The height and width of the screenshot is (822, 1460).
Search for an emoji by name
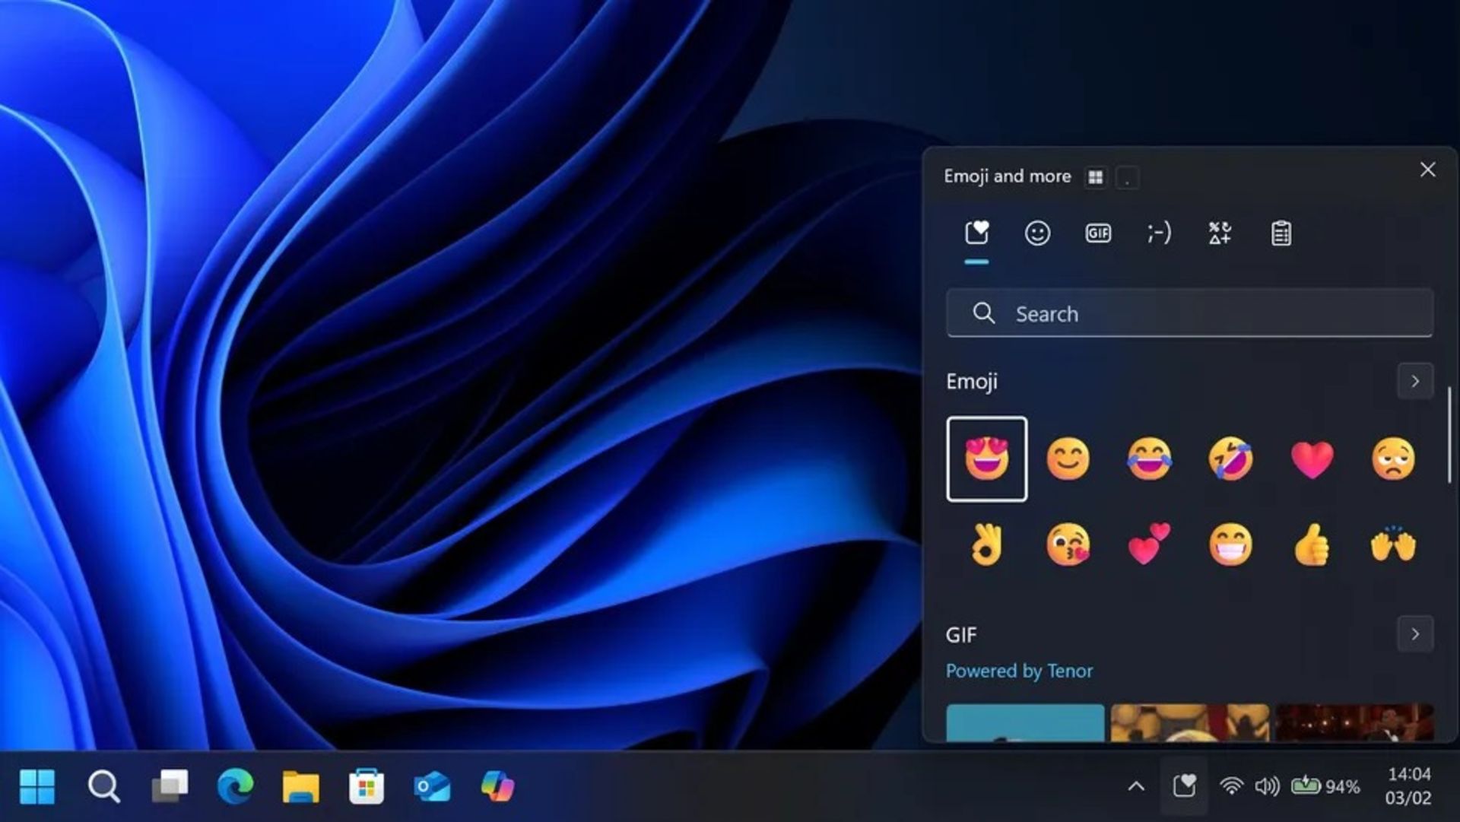click(x=1190, y=313)
